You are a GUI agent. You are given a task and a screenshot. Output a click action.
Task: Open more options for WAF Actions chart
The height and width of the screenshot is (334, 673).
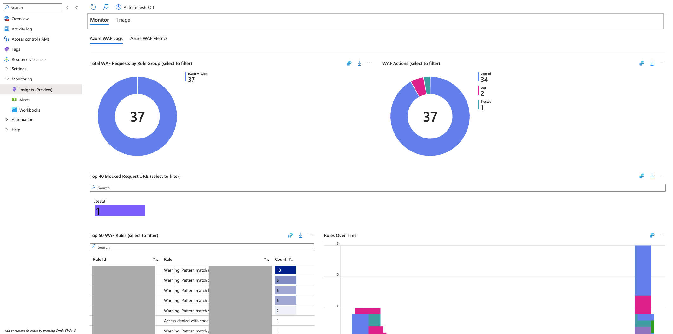(662, 63)
